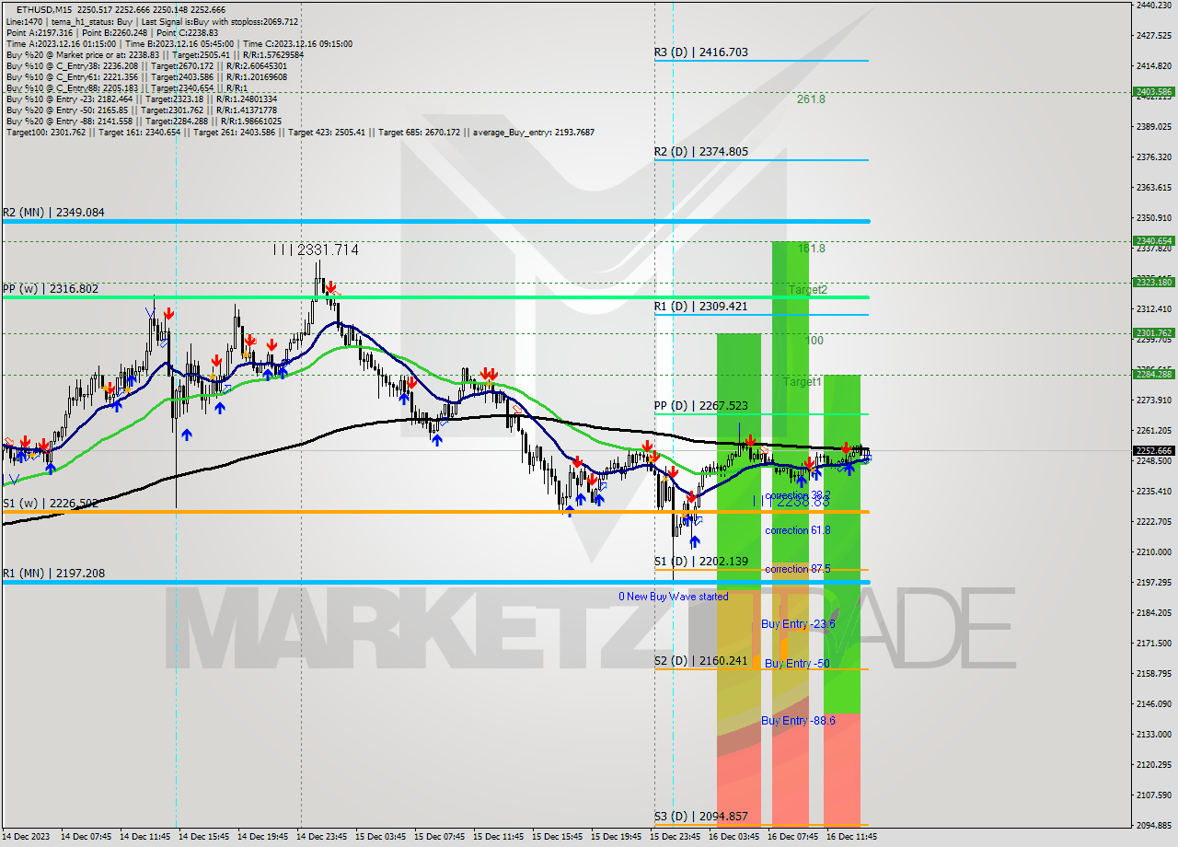
Task: Click the Buy Entry -88.6 label
Action: pyautogui.click(x=798, y=720)
